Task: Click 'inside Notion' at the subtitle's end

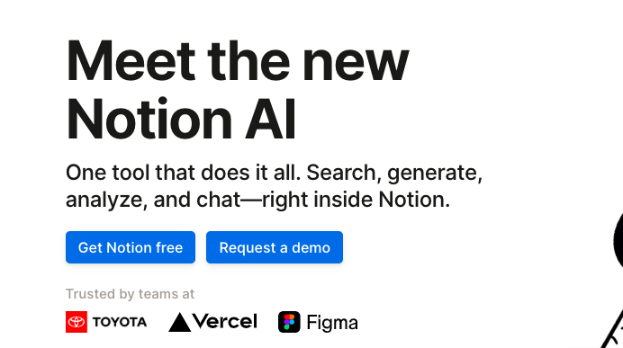Action: tap(382, 200)
